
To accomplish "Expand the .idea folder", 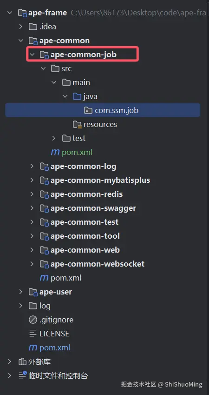I will [21, 27].
